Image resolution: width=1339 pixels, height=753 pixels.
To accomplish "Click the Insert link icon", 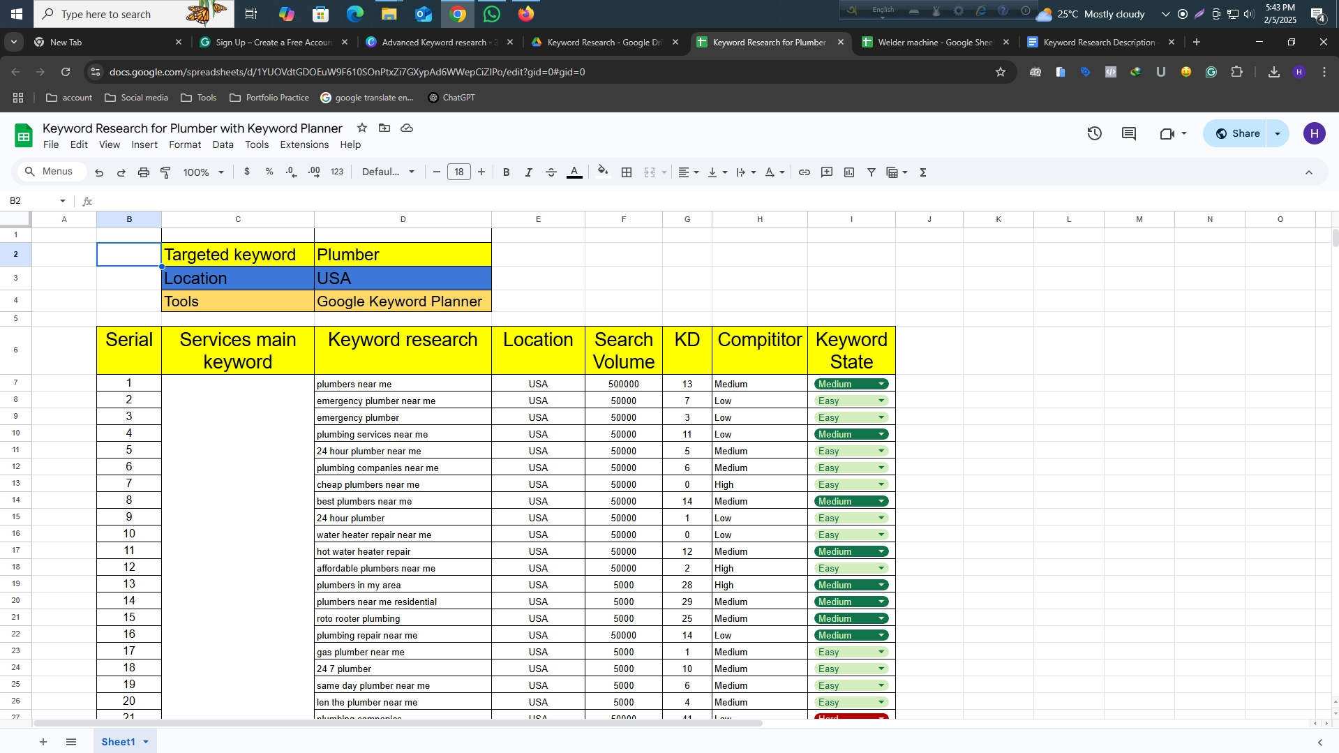I will pyautogui.click(x=804, y=172).
